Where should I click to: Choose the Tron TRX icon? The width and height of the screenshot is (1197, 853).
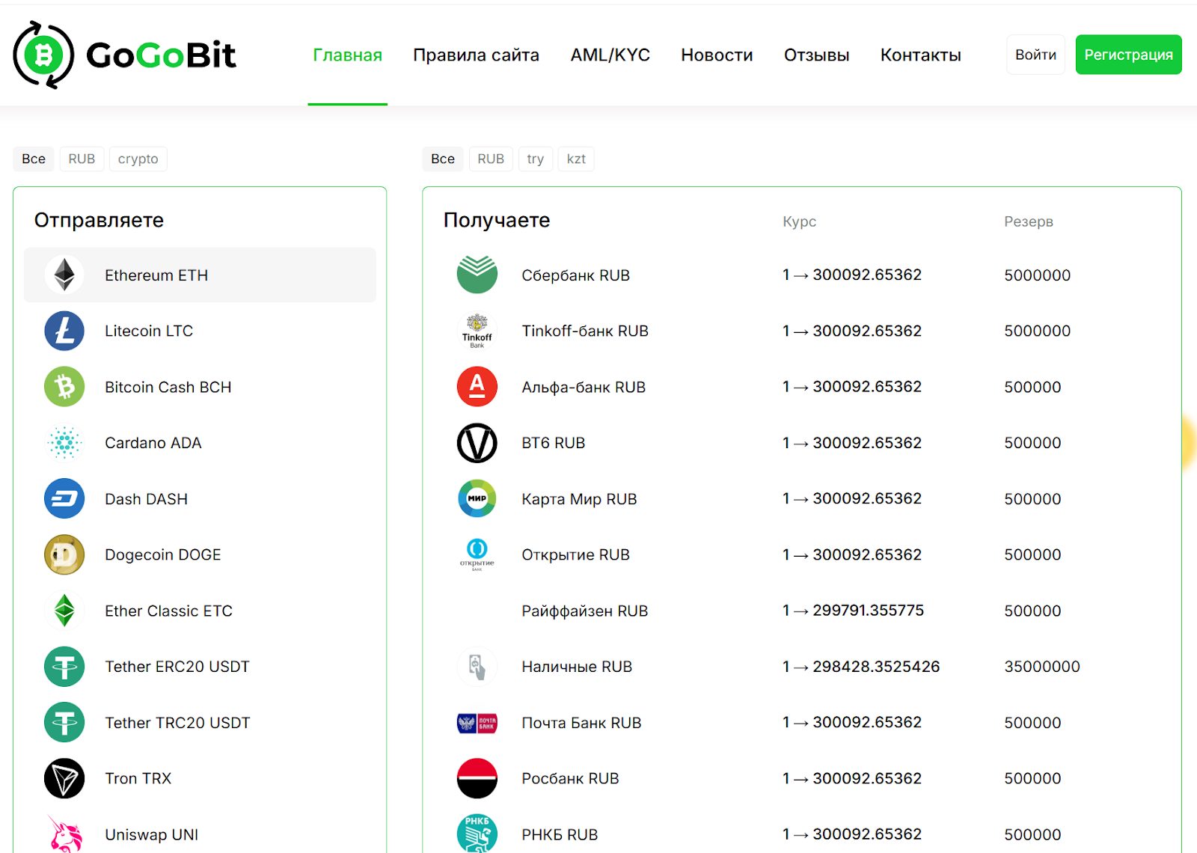point(64,778)
